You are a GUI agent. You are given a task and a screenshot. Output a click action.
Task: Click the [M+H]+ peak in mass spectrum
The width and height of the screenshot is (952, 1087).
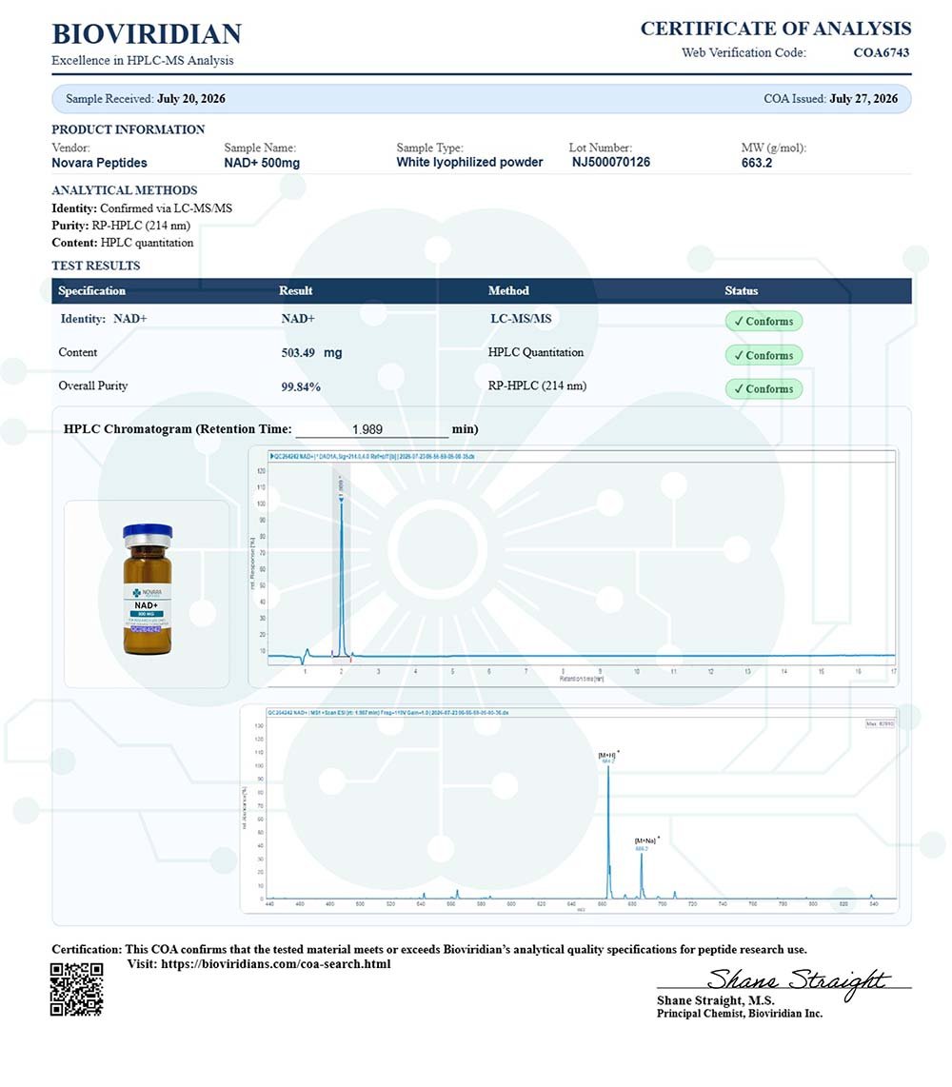pyautogui.click(x=608, y=832)
